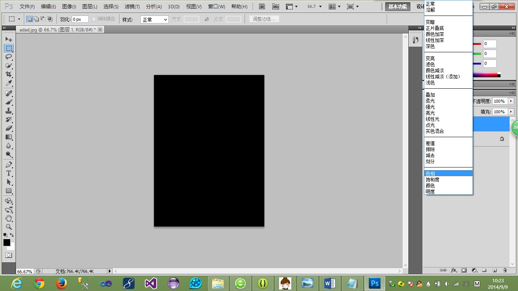
Task: Select the 3D Camera Rotate tool
Action: (x=9, y=210)
